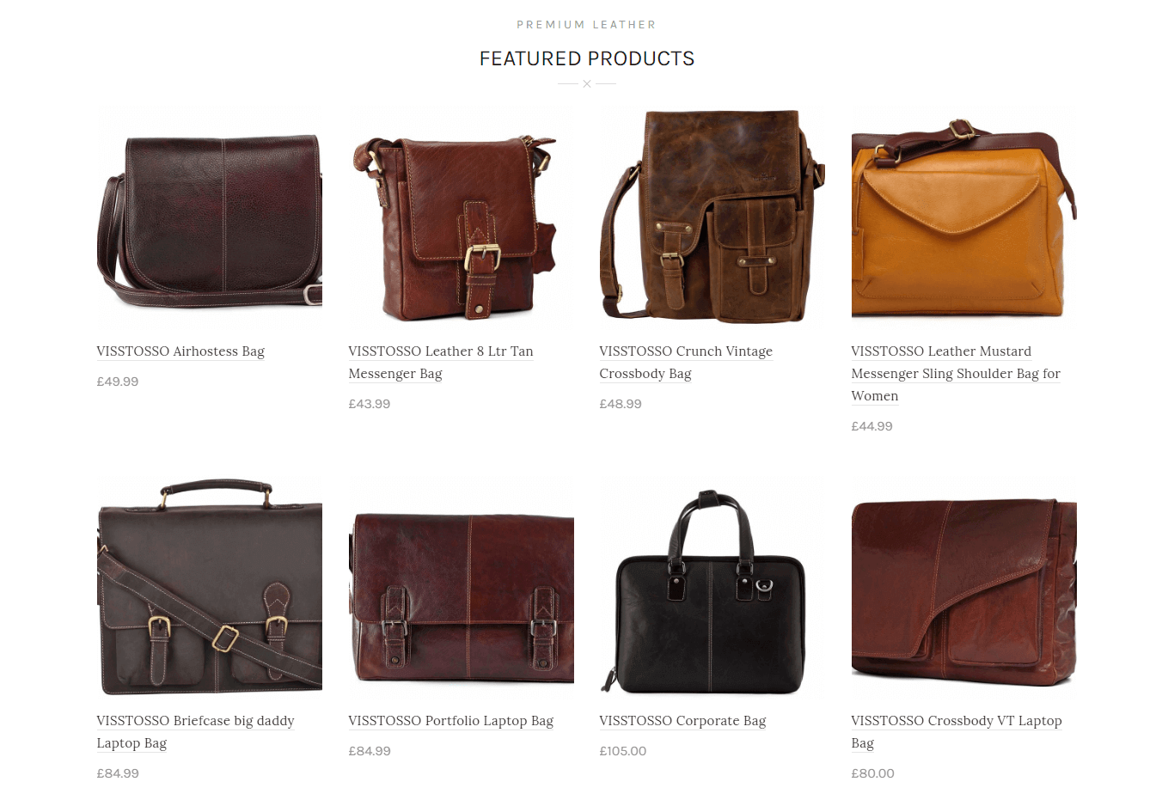This screenshot has width=1174, height=806.
Task: View the Crunch Vintage Crossbody Bag image
Action: coord(712,218)
